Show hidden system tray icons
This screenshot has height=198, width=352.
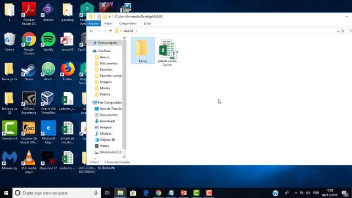coord(296,193)
